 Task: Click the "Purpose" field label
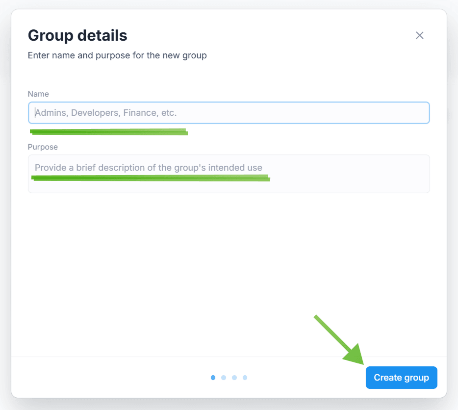coord(43,147)
